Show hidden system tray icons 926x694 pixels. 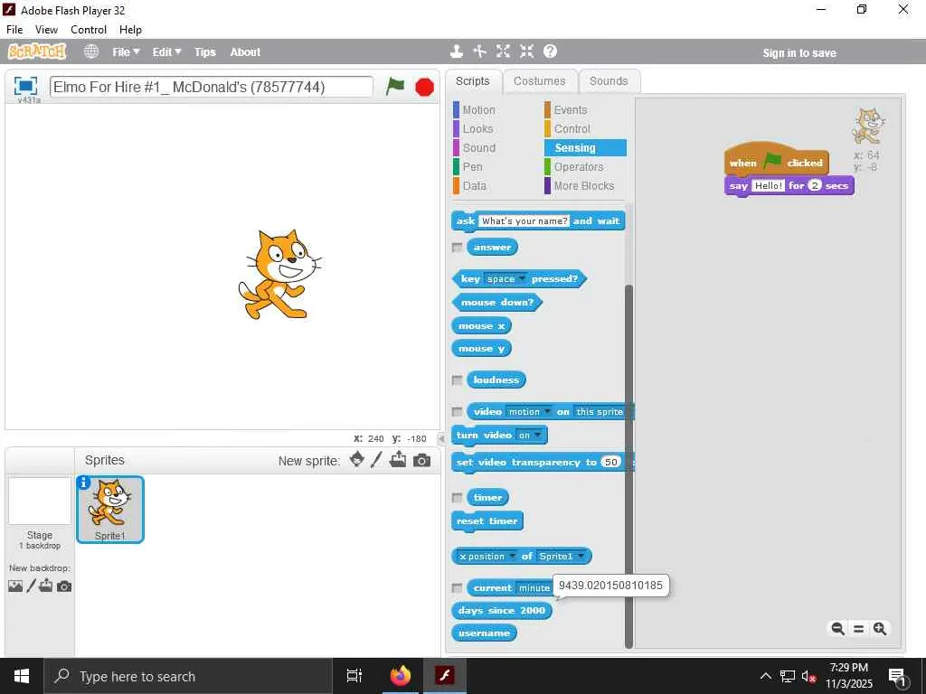[765, 676]
